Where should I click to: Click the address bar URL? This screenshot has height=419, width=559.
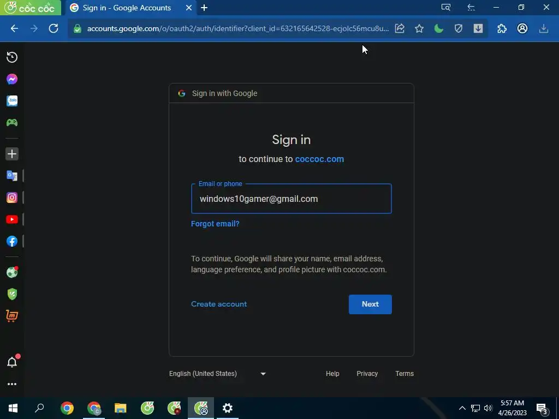pos(238,28)
